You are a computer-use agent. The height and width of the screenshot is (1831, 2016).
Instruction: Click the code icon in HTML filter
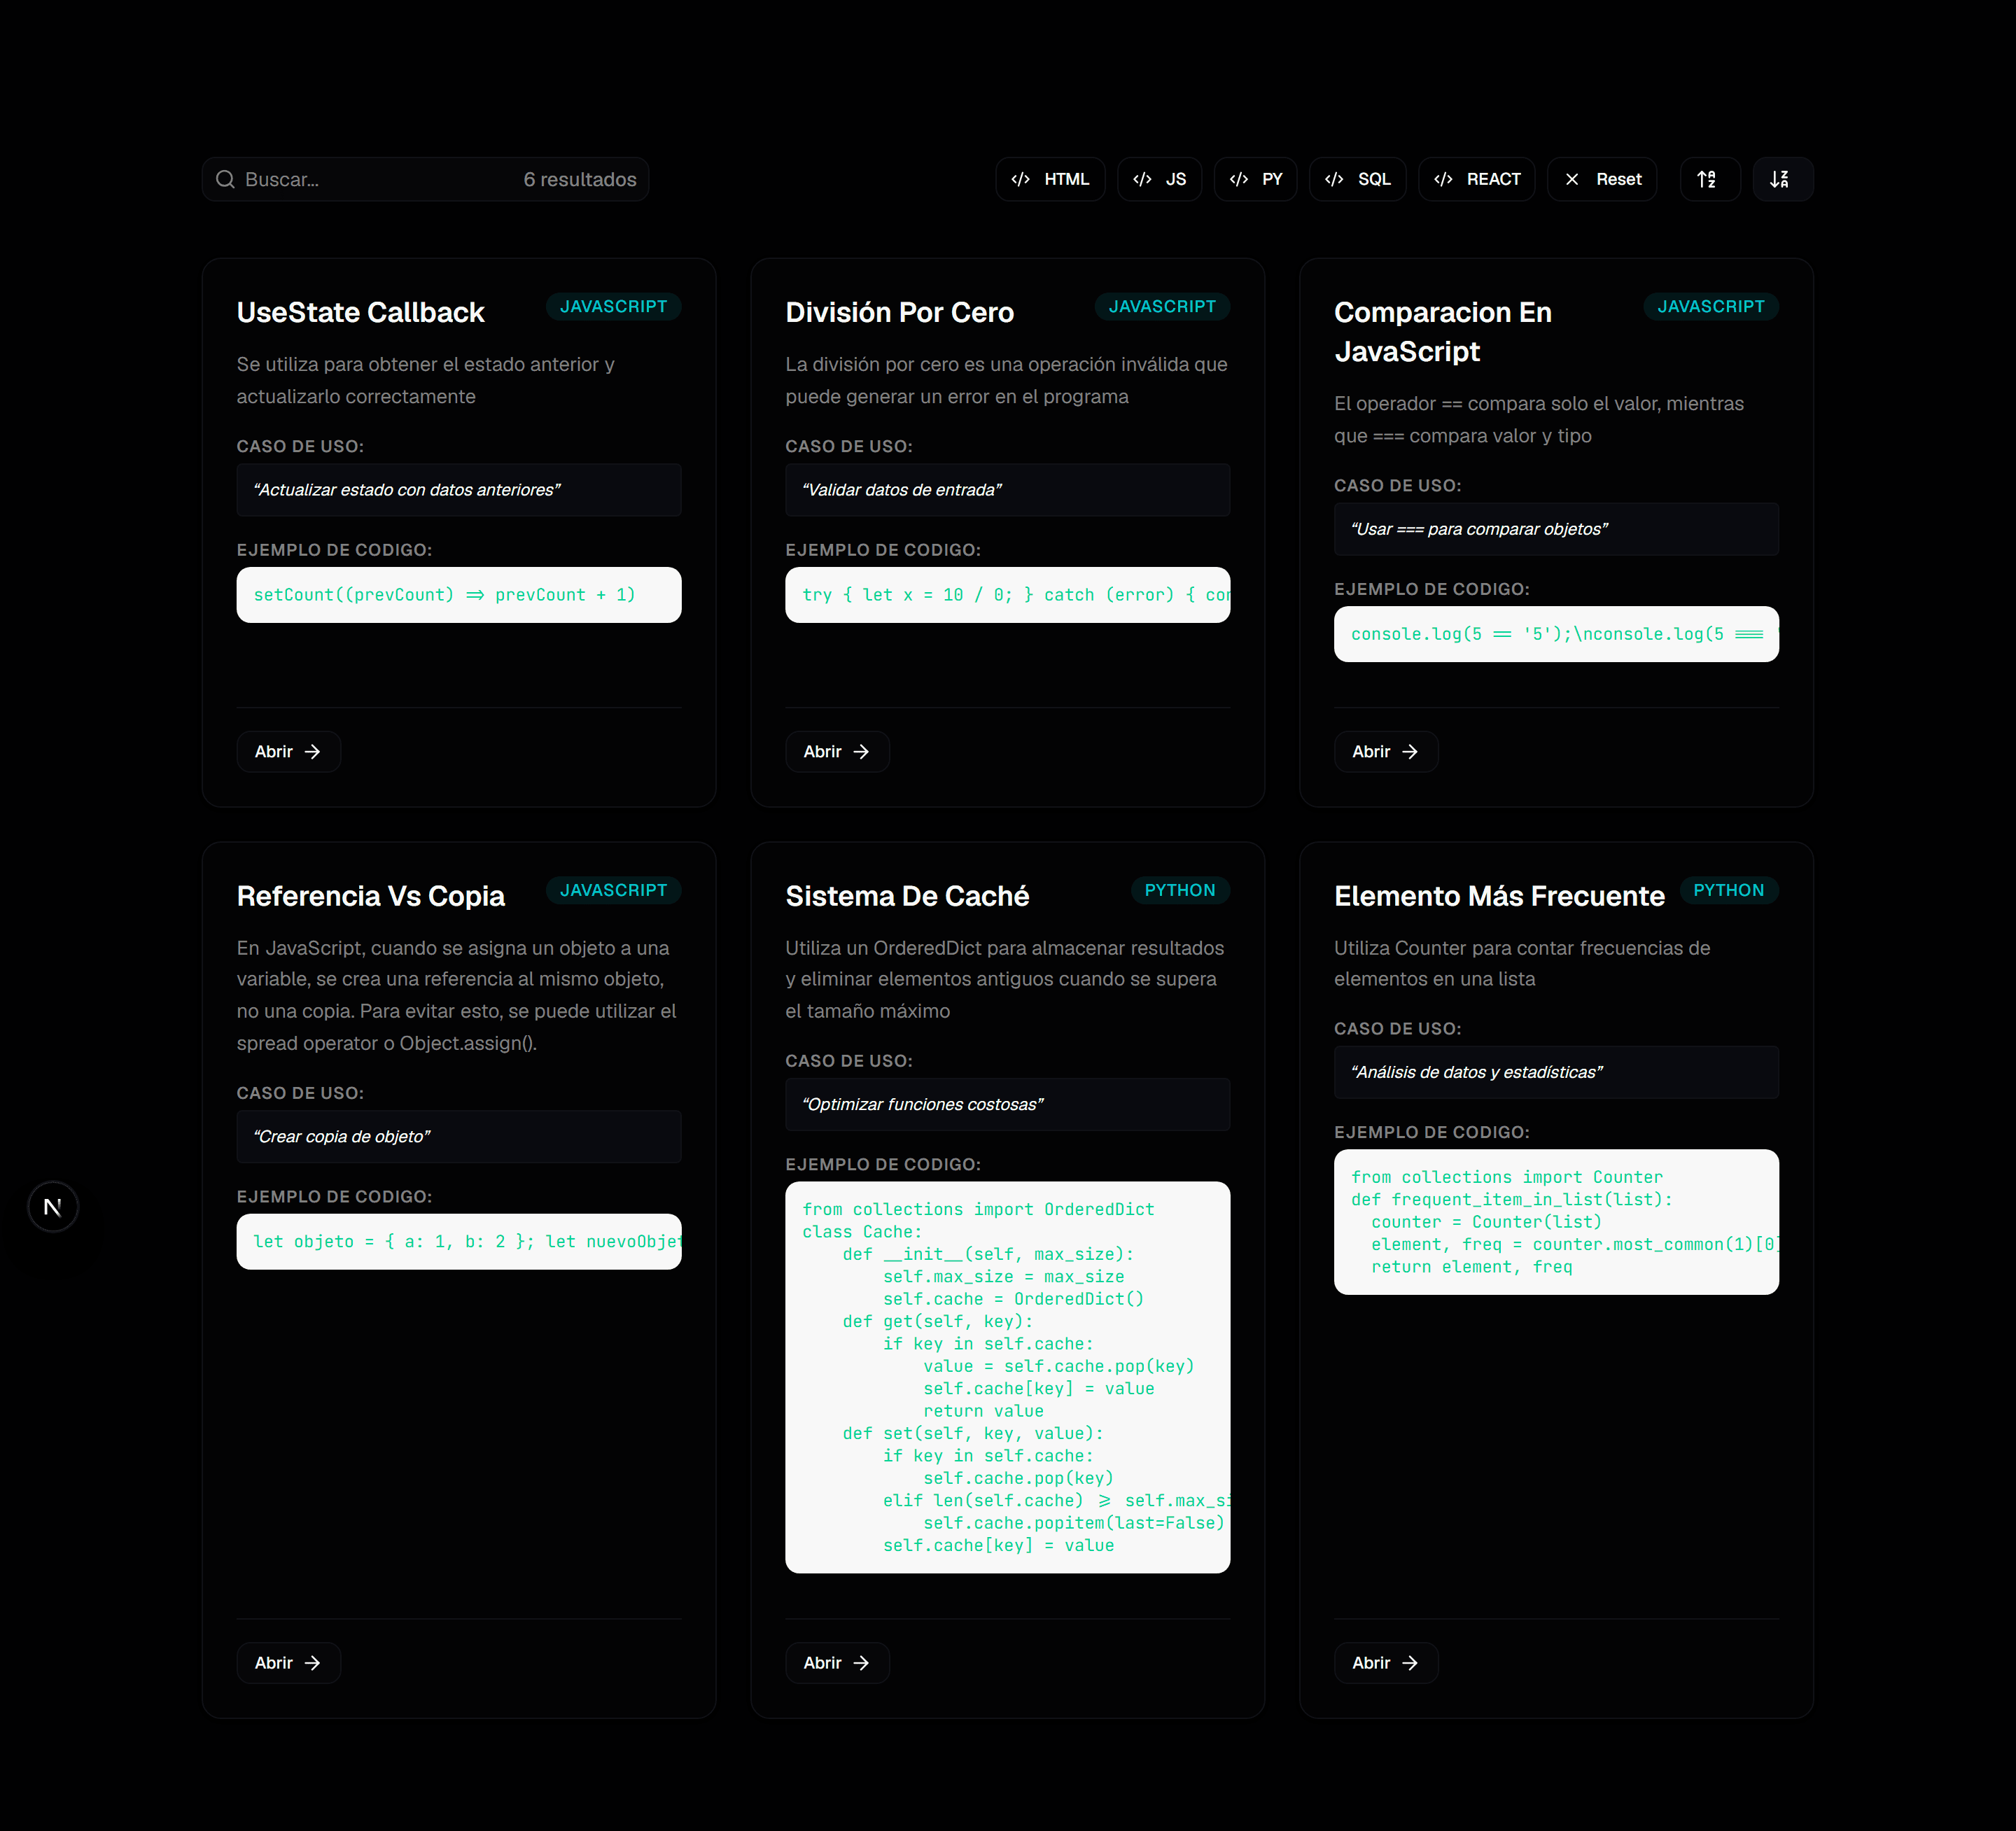(1020, 179)
